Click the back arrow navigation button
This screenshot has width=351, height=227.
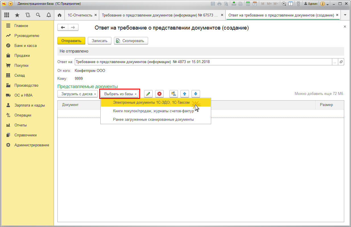pos(63,28)
